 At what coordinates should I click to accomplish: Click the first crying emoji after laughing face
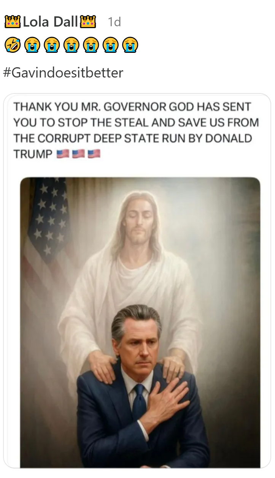pos(32,45)
